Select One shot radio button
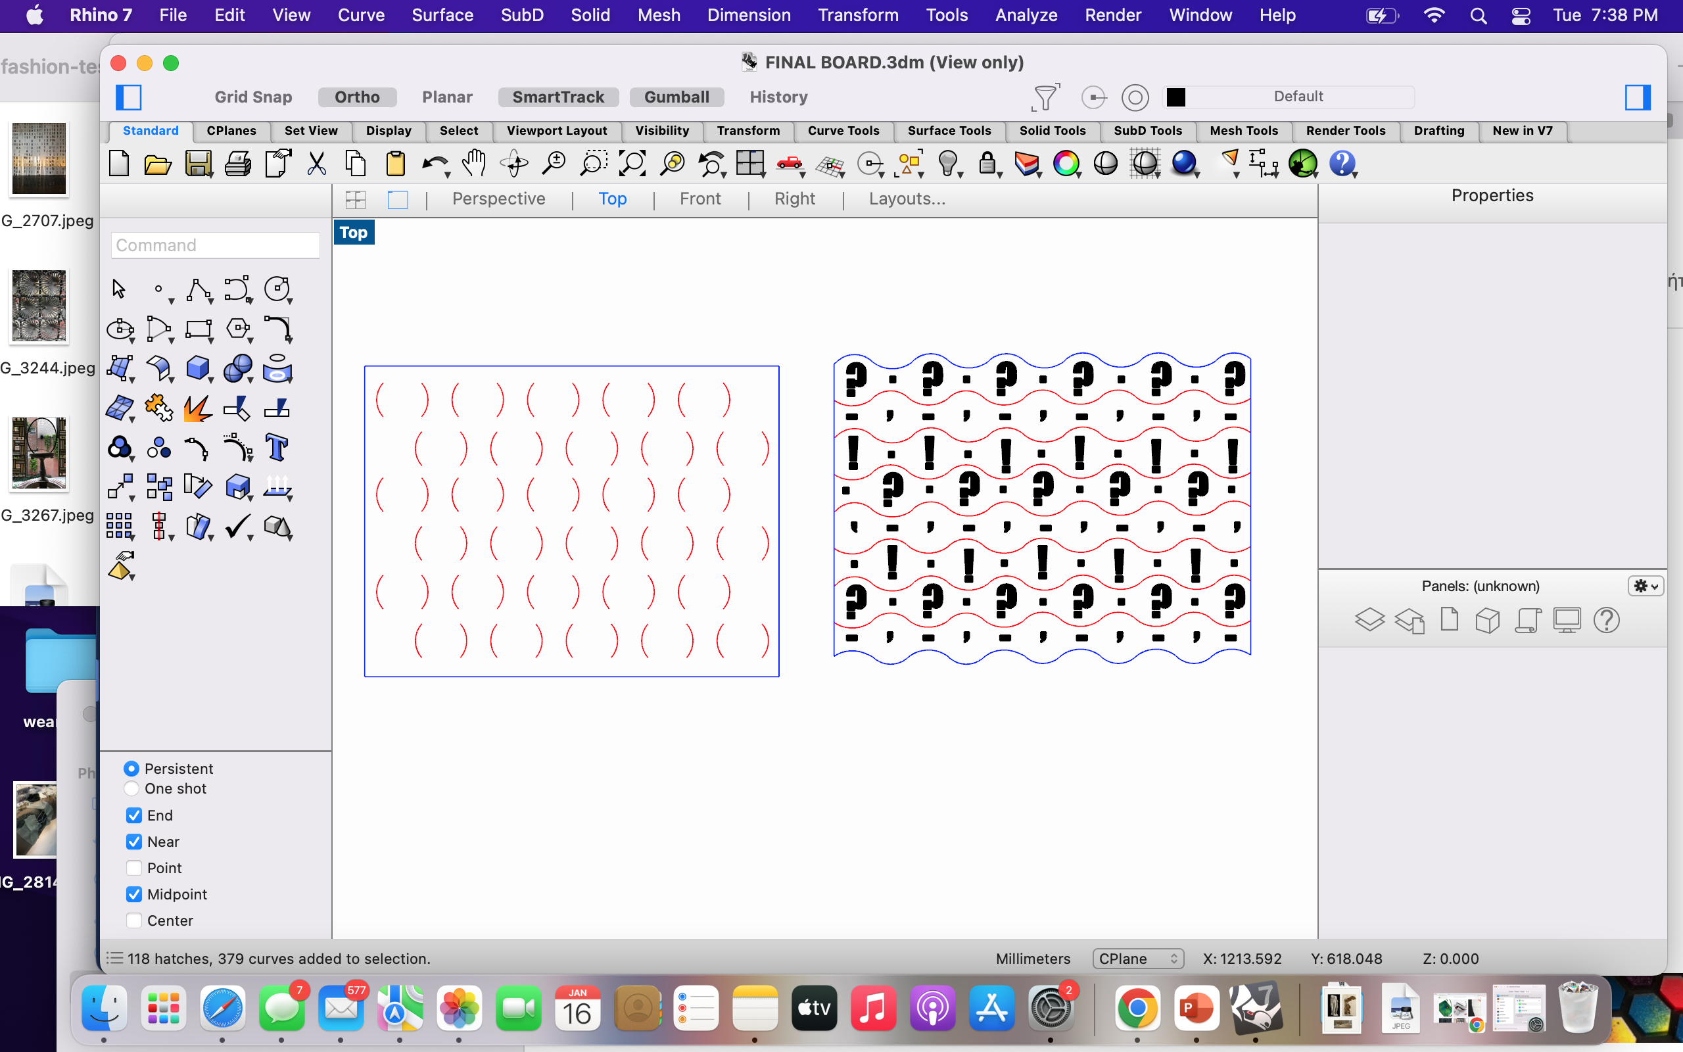The image size is (1683, 1052). coord(131,789)
